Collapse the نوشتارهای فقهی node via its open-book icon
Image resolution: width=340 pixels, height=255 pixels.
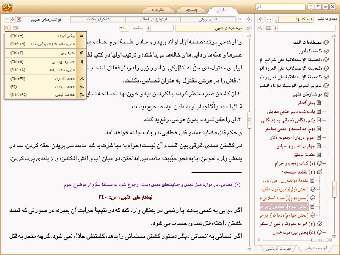point(326,94)
